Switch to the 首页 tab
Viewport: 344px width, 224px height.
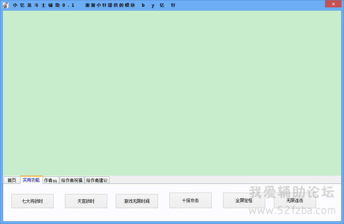click(12, 180)
